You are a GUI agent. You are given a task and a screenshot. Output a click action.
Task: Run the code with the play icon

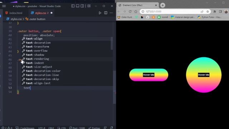pyautogui.click(x=100, y=13)
